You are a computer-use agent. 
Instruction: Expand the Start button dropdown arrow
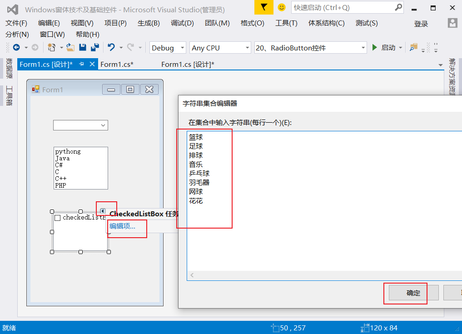click(400, 48)
